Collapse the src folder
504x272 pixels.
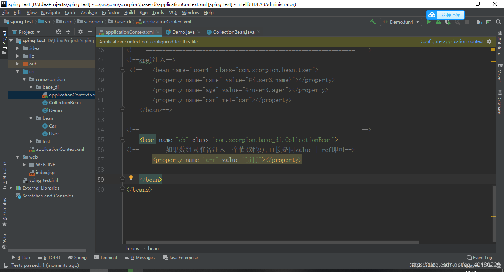17,72
